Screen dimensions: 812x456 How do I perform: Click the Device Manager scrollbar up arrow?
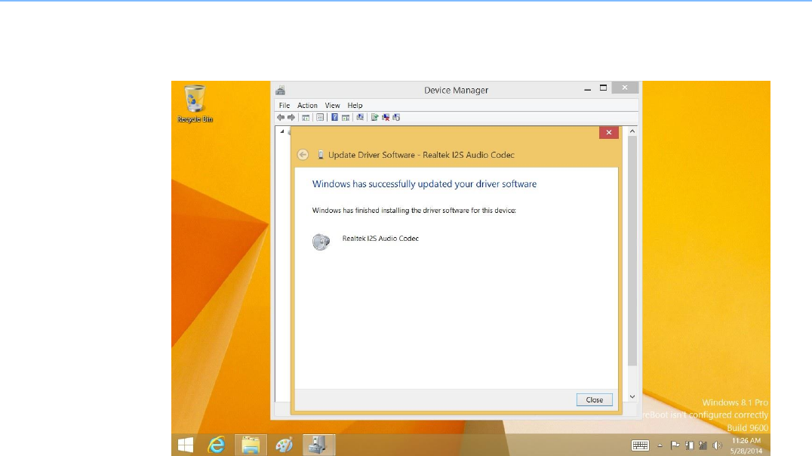(632, 131)
